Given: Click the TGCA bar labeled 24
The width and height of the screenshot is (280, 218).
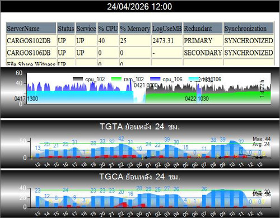Looking at the screenshot, I should pos(66,202).
